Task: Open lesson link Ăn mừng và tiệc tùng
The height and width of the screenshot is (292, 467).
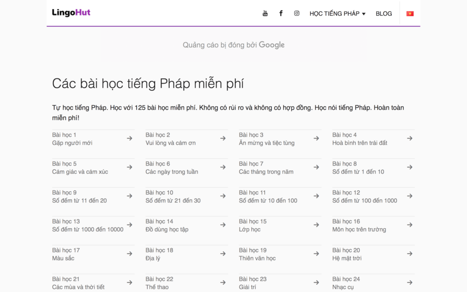Action: pos(266,143)
